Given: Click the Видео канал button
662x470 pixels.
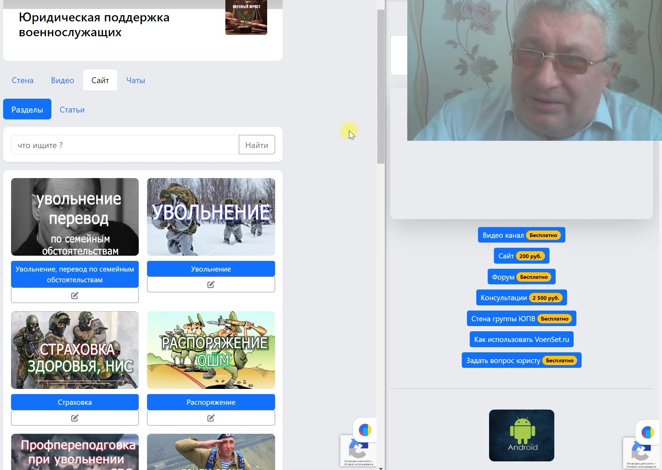Looking at the screenshot, I should click(521, 235).
